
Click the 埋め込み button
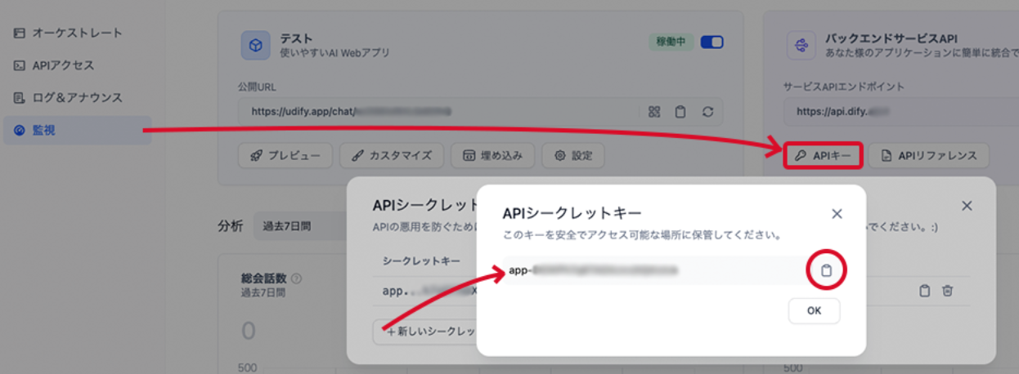click(x=497, y=155)
